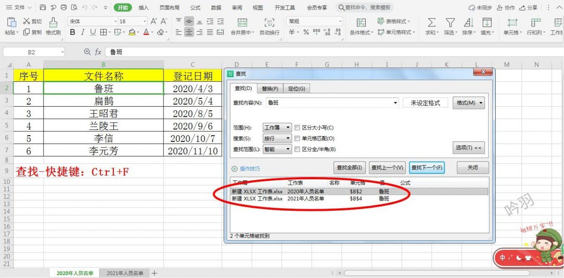Click the 查找内容 input field

[333, 103]
